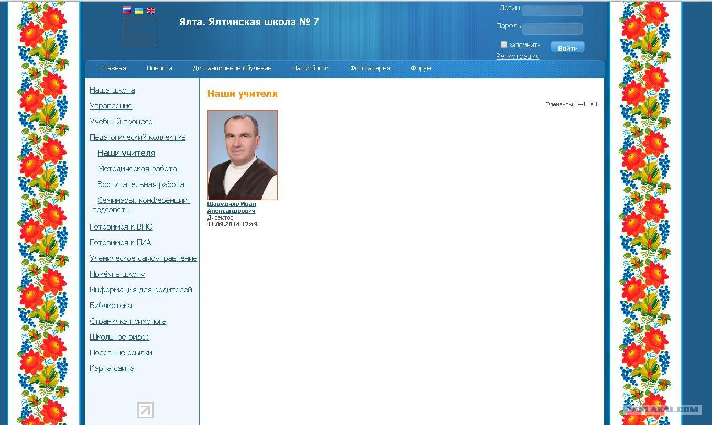Click the school logo image below the flags
The height and width of the screenshot is (425, 712).
pyautogui.click(x=140, y=31)
